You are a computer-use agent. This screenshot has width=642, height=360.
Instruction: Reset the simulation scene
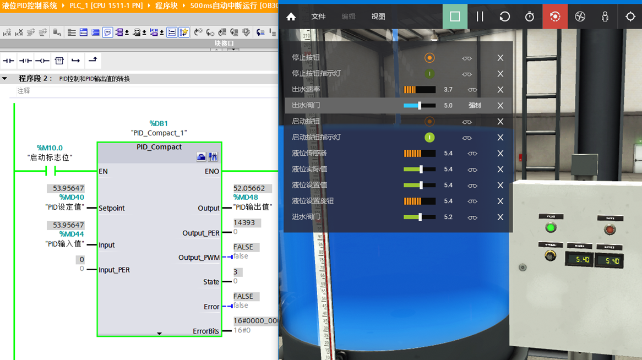pyautogui.click(x=504, y=17)
